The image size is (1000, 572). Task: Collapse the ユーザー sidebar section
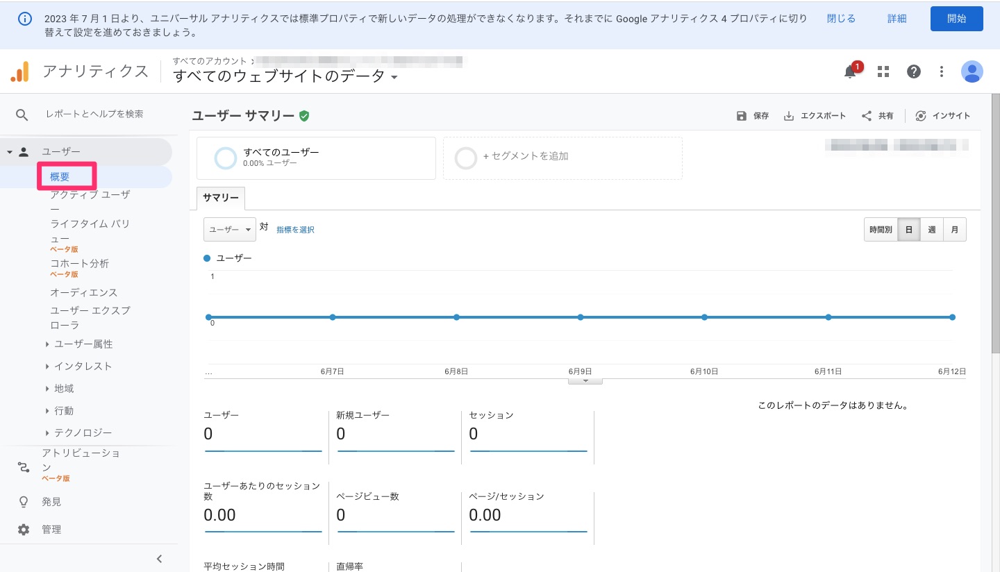tap(10, 152)
